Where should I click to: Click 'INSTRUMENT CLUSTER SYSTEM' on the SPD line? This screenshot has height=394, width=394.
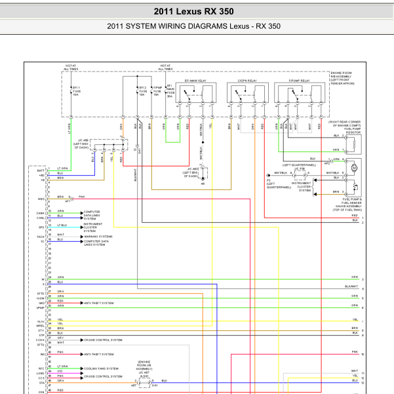pos(93,227)
